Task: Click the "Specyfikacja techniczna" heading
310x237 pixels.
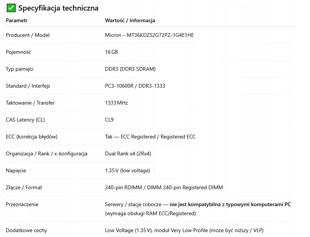Action: pyautogui.click(x=58, y=8)
